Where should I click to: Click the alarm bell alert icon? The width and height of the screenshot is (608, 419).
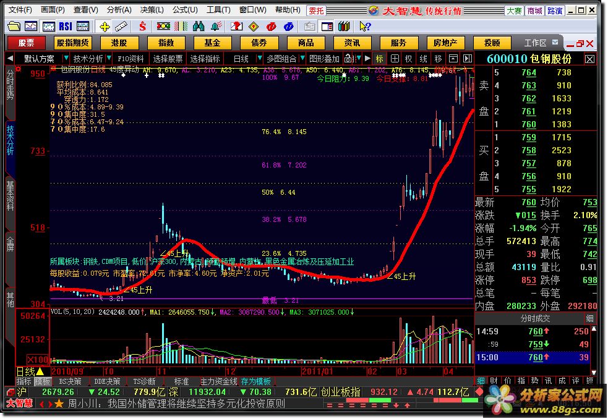click(x=216, y=27)
